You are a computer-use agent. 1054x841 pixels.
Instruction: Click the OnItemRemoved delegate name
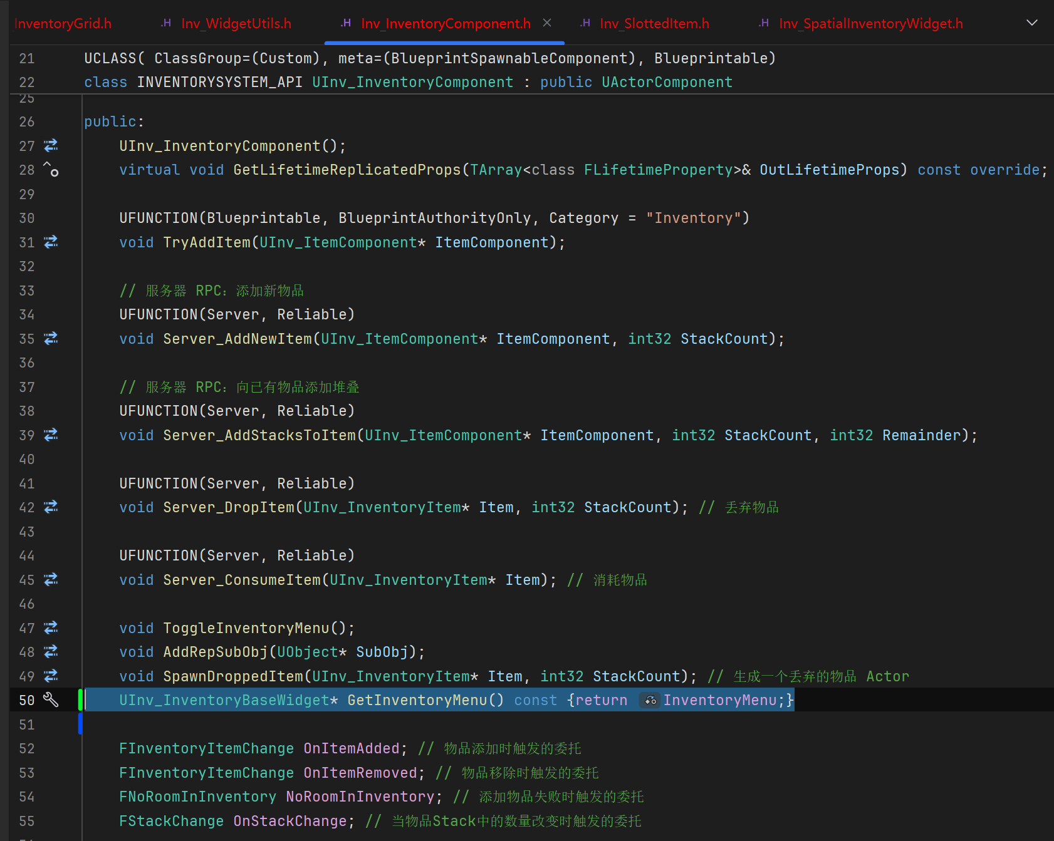click(360, 773)
